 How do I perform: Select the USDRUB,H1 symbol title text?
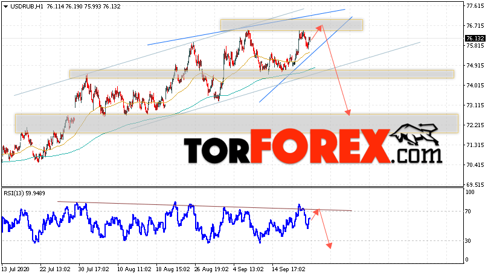[27, 7]
